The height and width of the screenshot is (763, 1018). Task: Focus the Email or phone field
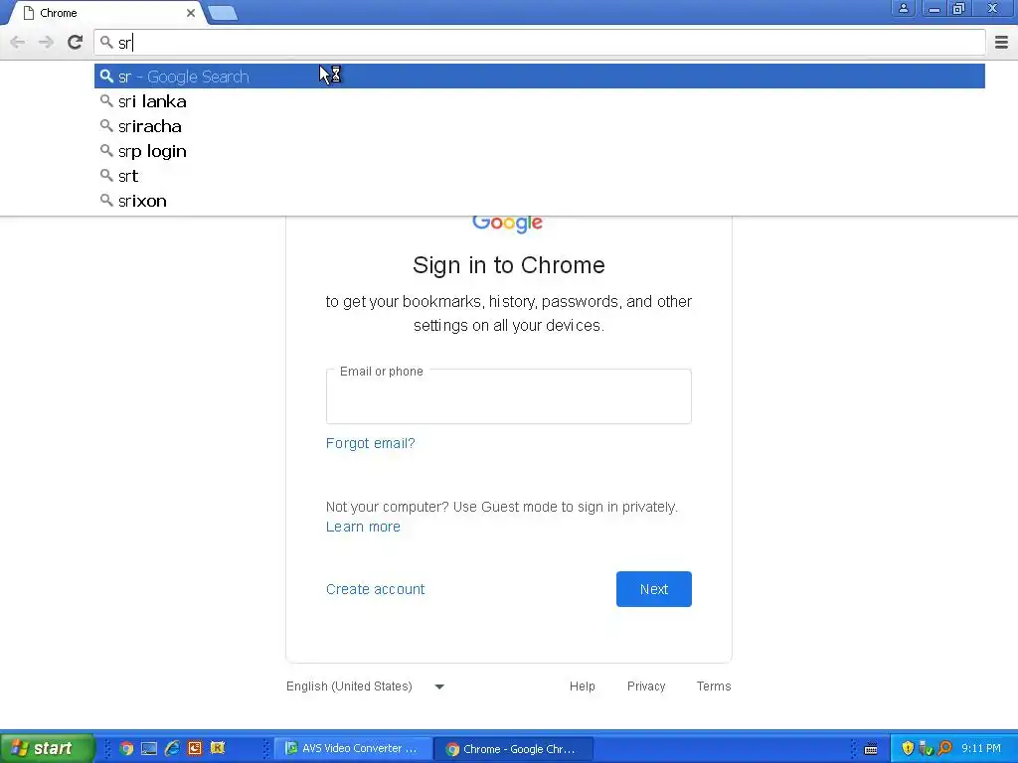pyautogui.click(x=508, y=396)
